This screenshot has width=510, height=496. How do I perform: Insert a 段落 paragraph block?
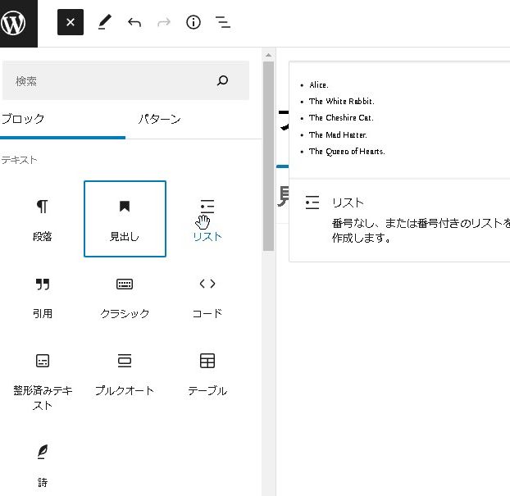tap(43, 219)
